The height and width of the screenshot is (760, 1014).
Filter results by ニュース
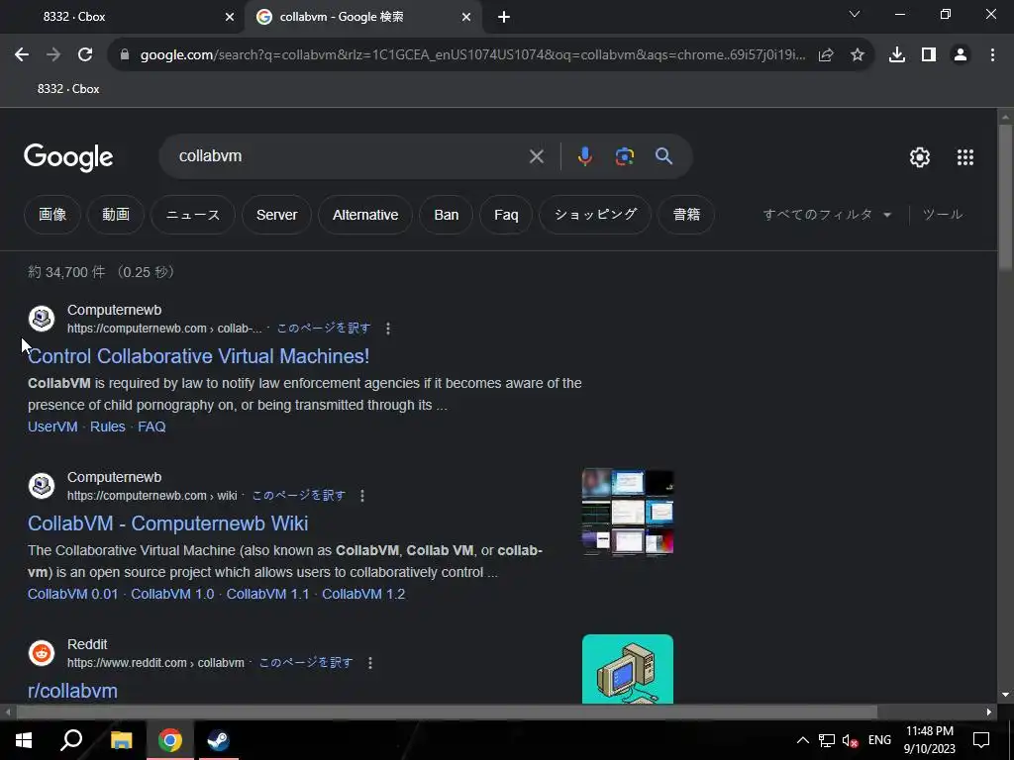(193, 215)
